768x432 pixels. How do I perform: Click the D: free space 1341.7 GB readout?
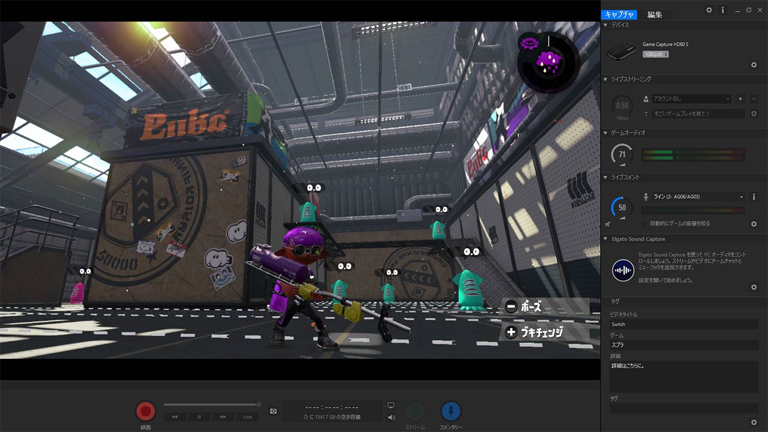(332, 416)
